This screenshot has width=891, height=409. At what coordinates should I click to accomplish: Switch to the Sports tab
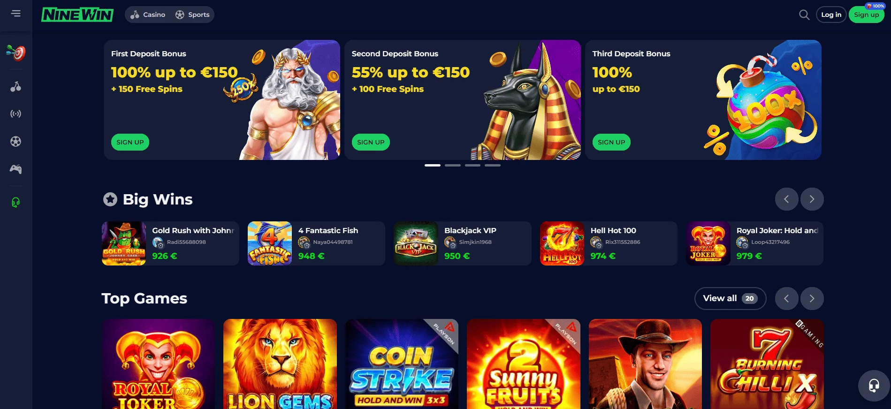[x=192, y=15]
